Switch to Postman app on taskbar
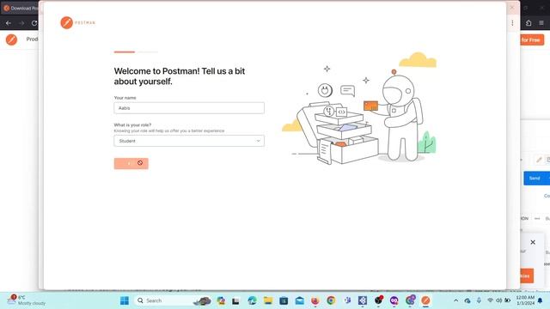This screenshot has height=309, width=550. click(426, 300)
